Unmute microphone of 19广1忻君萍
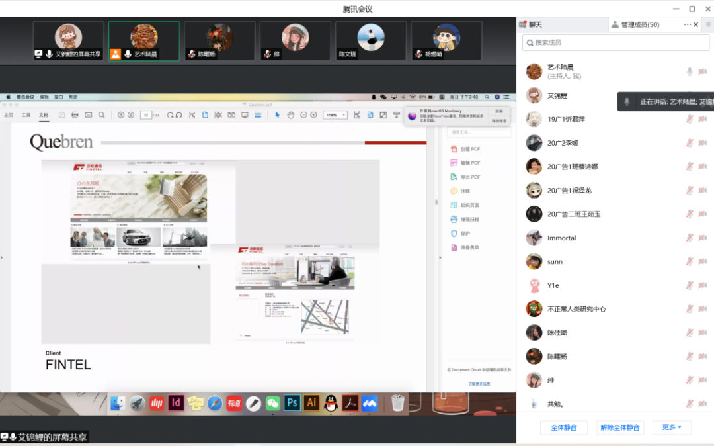The height and width of the screenshot is (446, 714). (690, 119)
